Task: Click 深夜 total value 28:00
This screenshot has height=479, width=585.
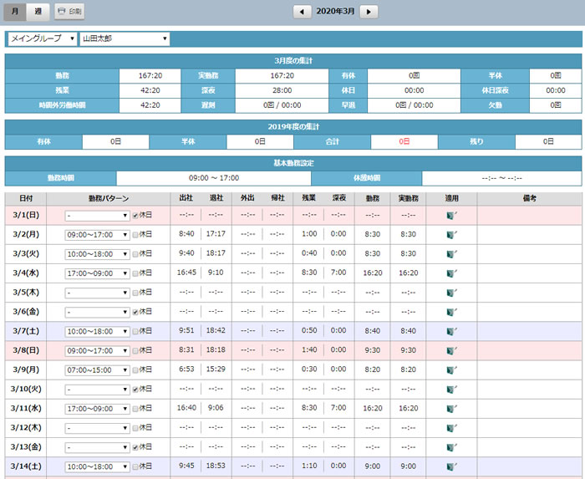Action: 282,90
